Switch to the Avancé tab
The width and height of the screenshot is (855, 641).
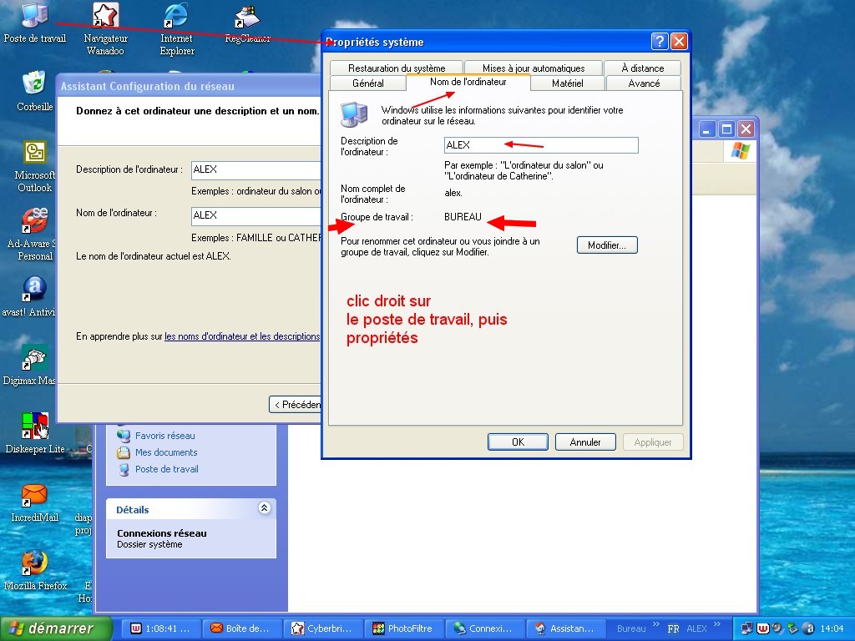point(644,83)
